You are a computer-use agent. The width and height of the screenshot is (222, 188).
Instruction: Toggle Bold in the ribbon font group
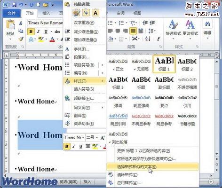pos(31,31)
